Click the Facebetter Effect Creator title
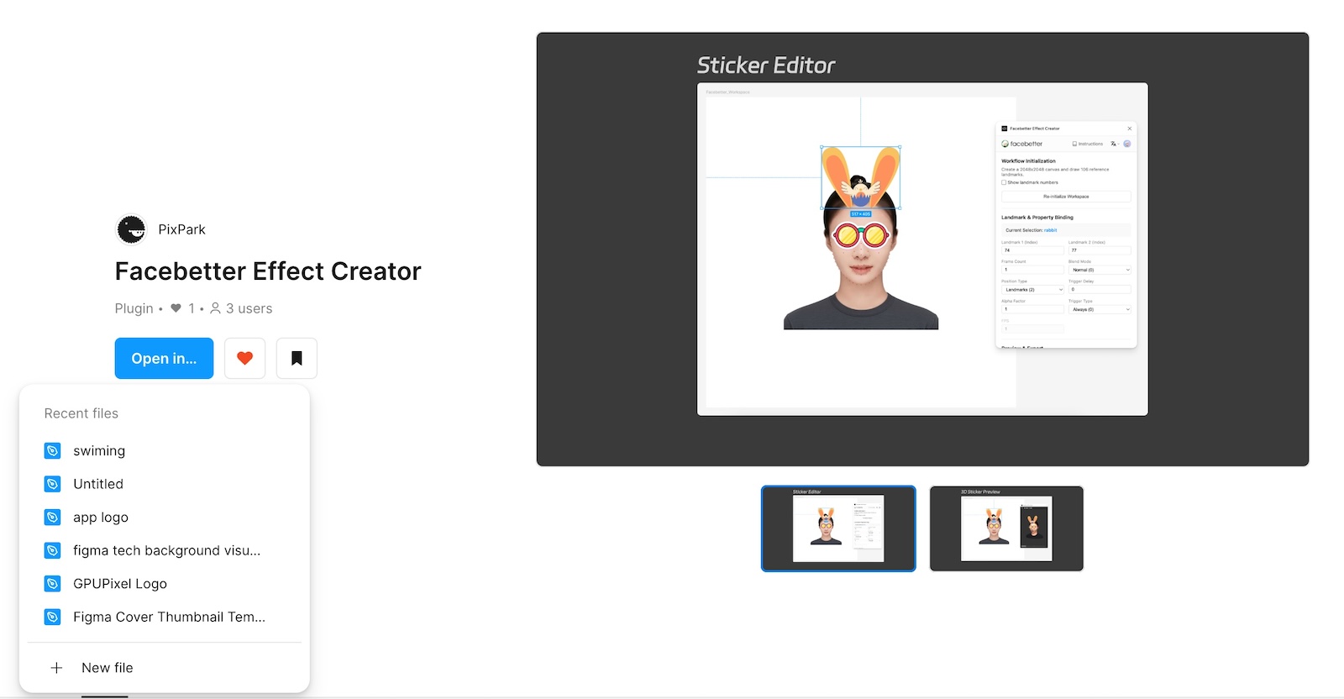Image resolution: width=1344 pixels, height=699 pixels. pyautogui.click(x=268, y=271)
